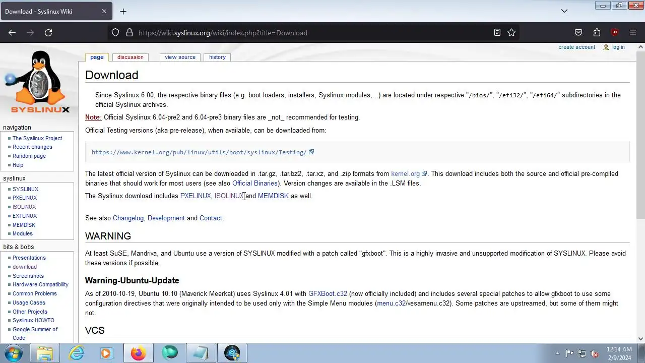Image resolution: width=645 pixels, height=363 pixels.
Task: Open Google Summer of Code link
Action: [x=35, y=333]
